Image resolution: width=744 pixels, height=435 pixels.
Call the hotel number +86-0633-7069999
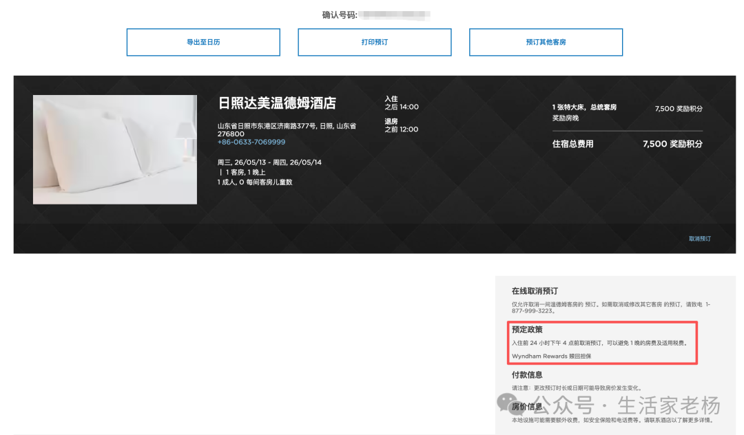tap(251, 142)
